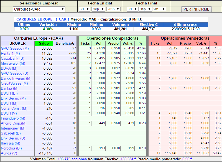Click the VER INFORME button
This screenshot has width=222, height=162.
[196, 9]
